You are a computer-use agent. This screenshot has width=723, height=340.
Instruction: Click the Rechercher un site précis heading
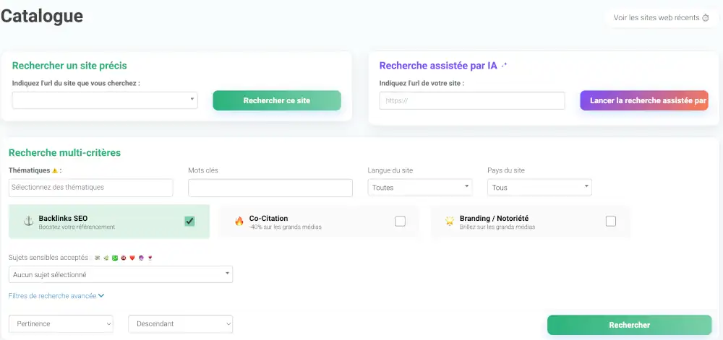tap(69, 66)
